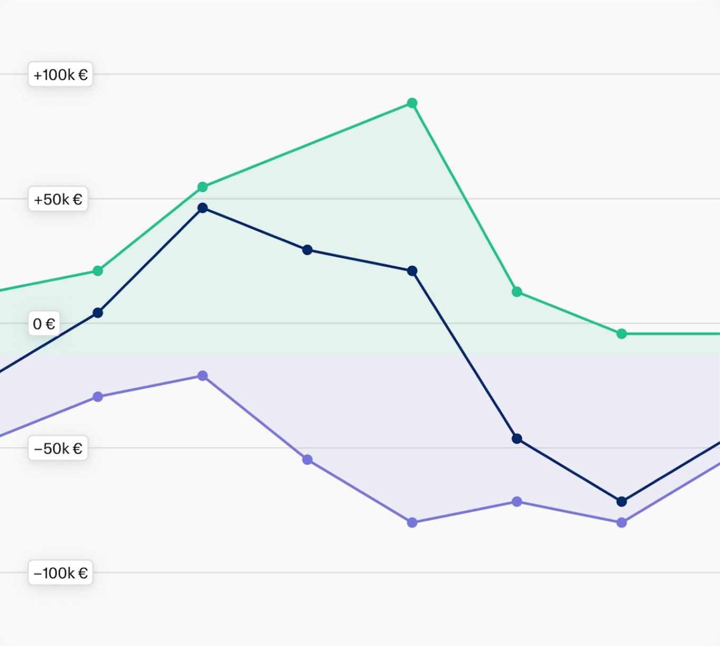Select the rightmost purple data point
Viewport: 720px width, 646px height.
pos(622,523)
